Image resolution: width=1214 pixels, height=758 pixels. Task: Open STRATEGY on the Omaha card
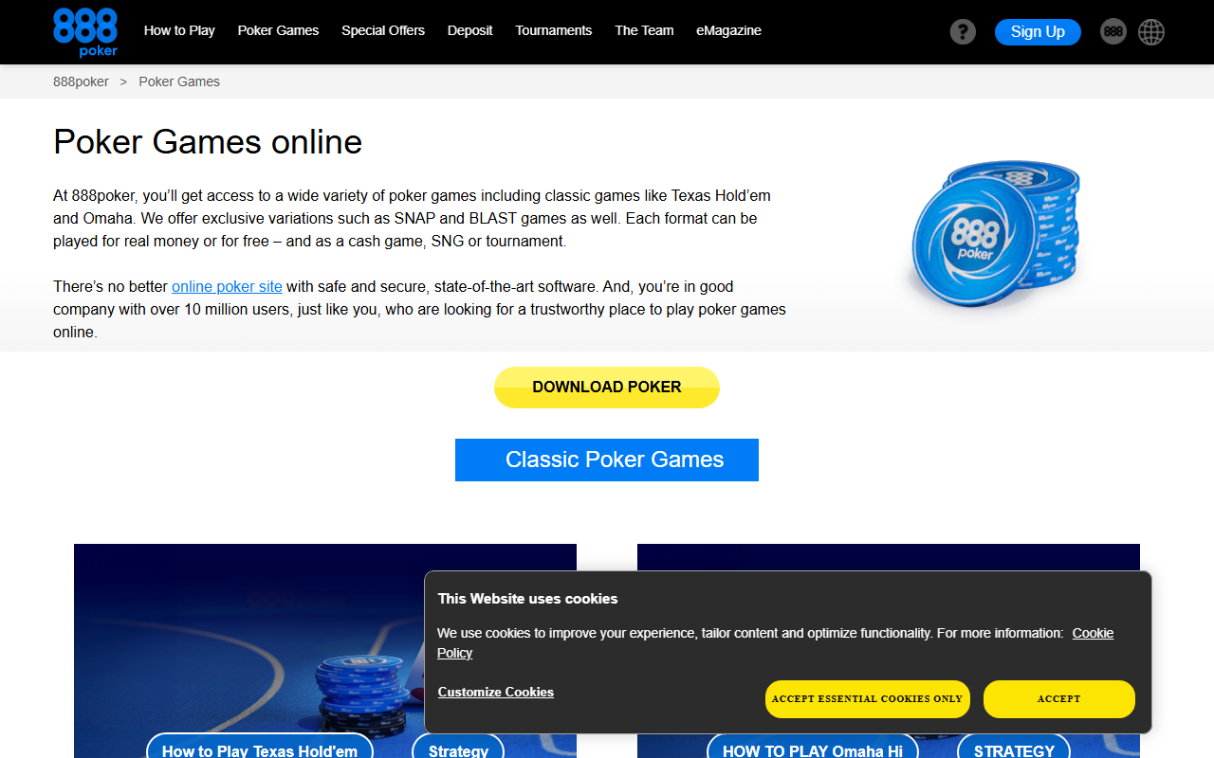pyautogui.click(x=1014, y=747)
